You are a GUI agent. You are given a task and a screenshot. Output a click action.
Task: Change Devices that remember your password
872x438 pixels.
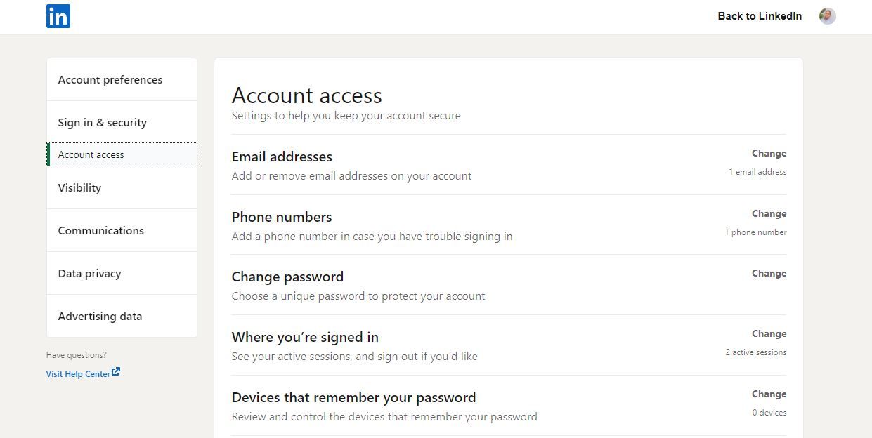click(x=769, y=394)
